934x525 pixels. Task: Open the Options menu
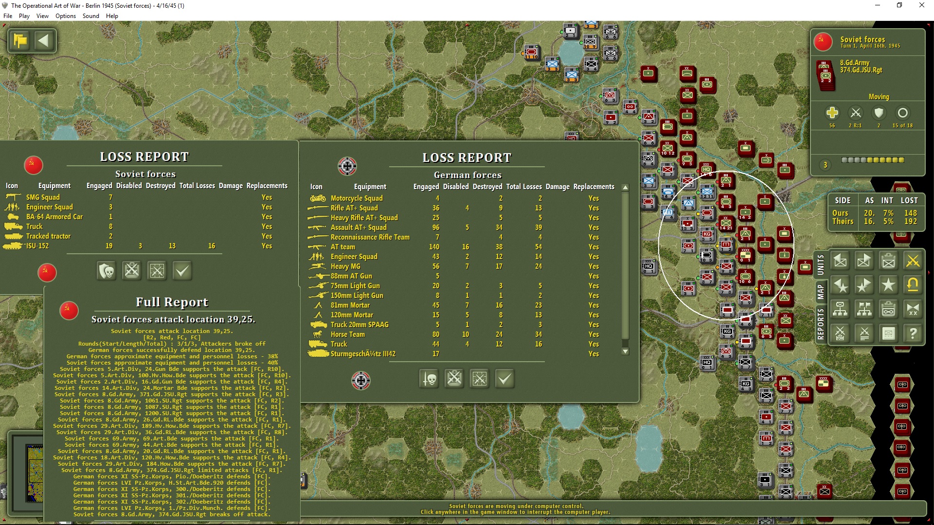[x=66, y=16]
